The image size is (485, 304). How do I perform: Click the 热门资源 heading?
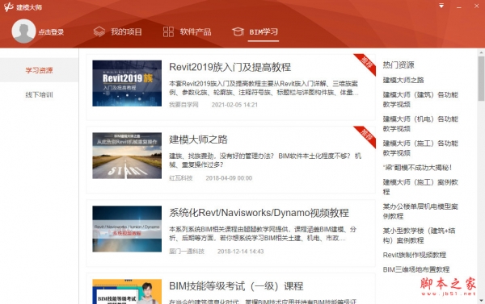pos(399,65)
